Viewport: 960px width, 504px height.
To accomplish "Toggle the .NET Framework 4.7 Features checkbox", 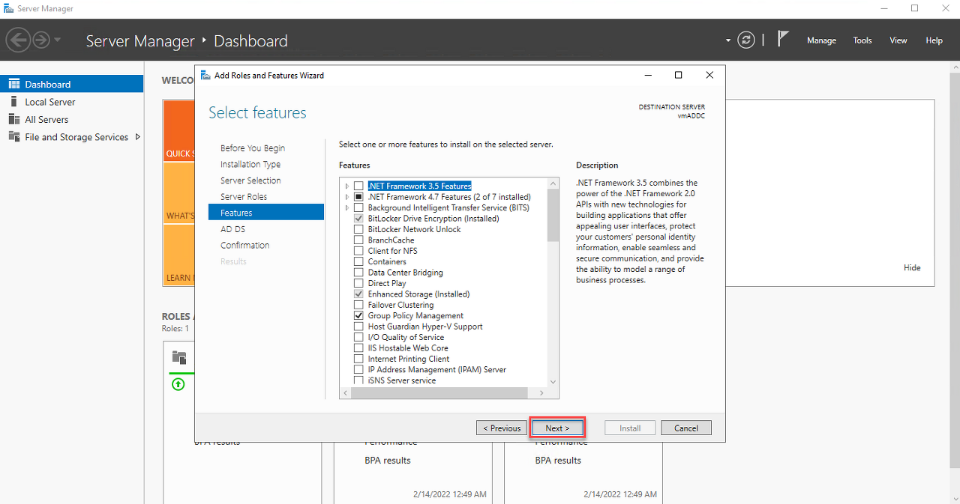I will point(358,197).
